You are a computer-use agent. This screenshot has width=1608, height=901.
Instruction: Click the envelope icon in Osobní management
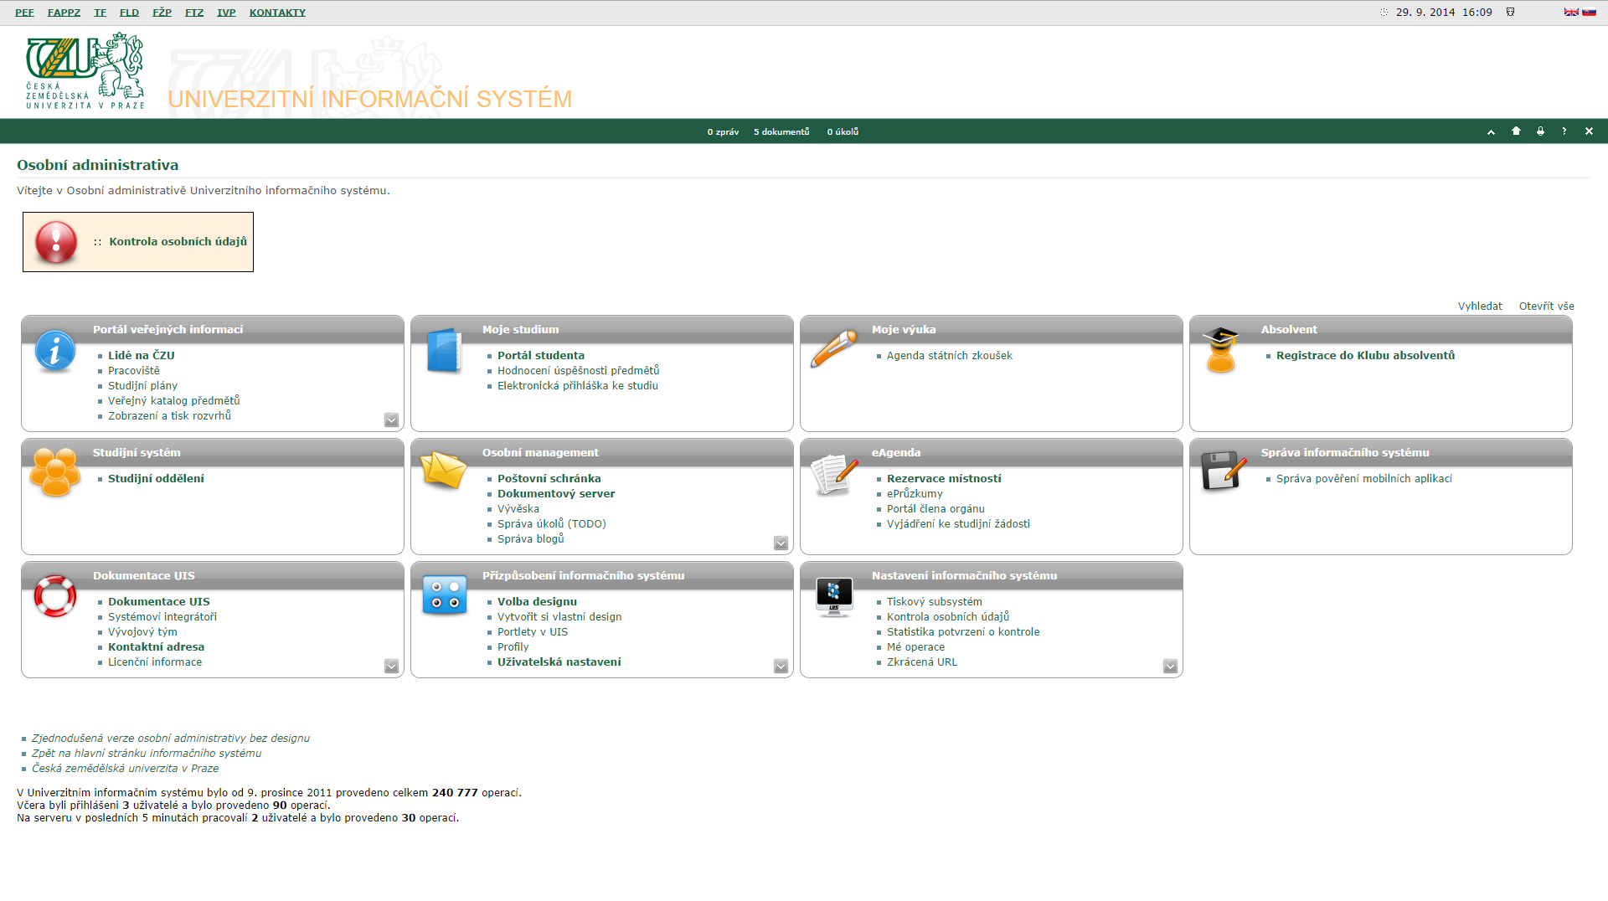pos(444,471)
